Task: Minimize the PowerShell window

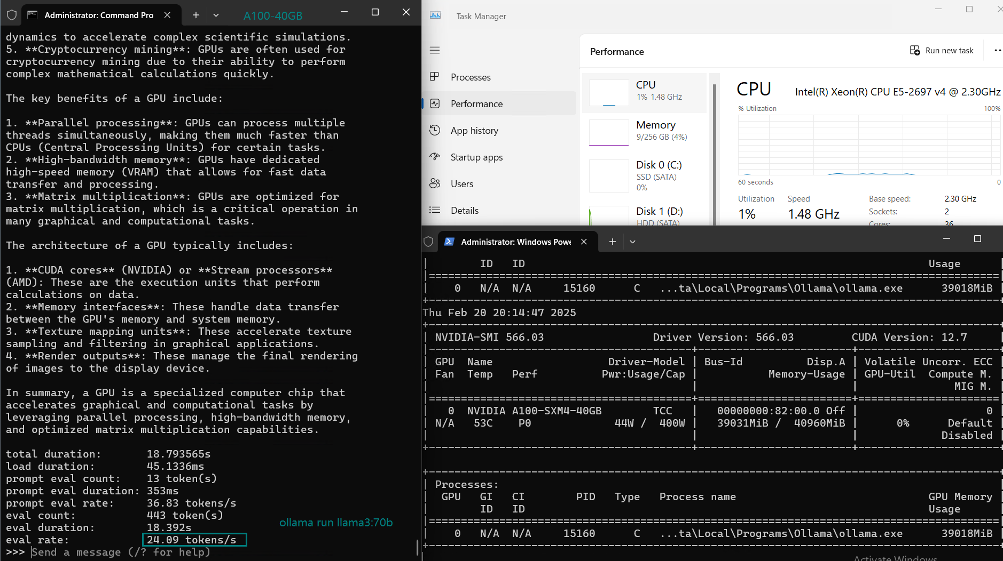Action: pyautogui.click(x=946, y=238)
